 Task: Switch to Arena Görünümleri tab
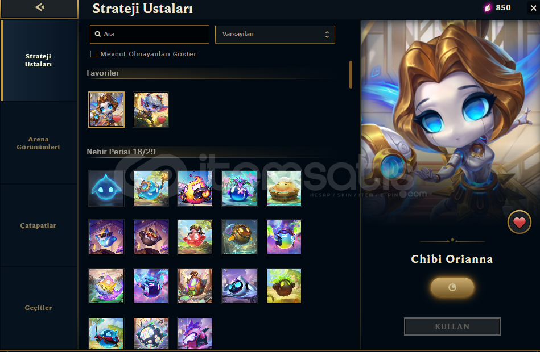coord(39,143)
